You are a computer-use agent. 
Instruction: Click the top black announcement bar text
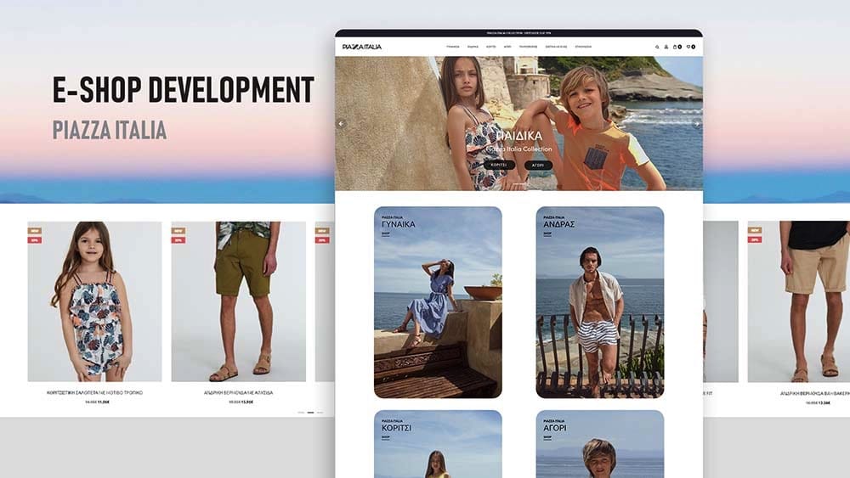[x=518, y=33]
